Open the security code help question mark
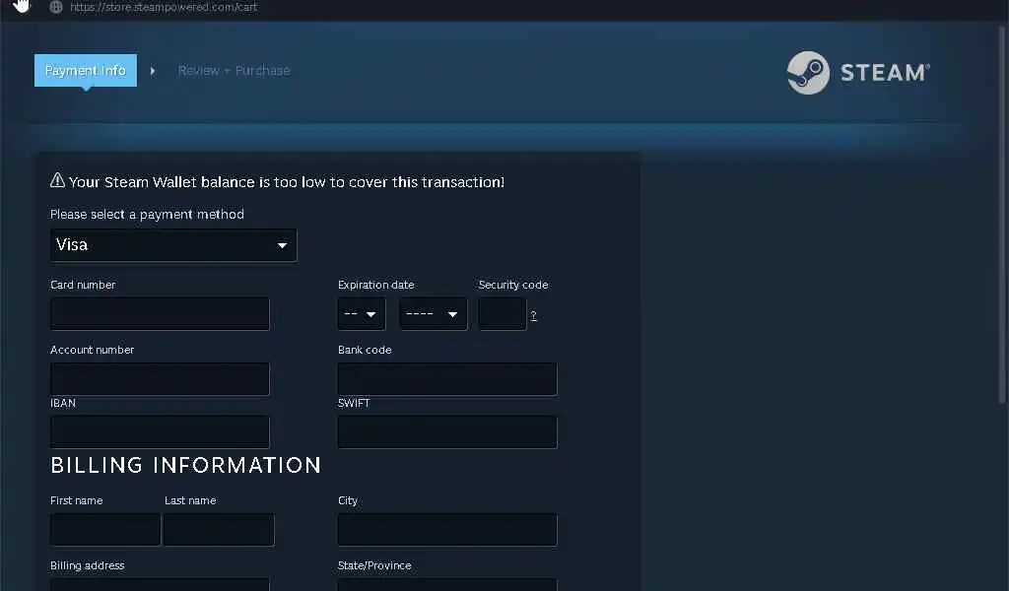Screen dimensions: 1009x591 pyautogui.click(x=533, y=315)
